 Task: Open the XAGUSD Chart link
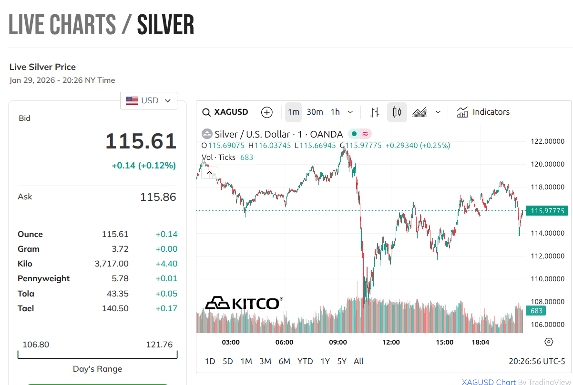pos(489,382)
